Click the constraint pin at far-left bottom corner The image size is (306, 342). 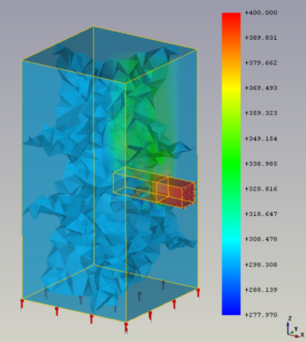click(x=22, y=305)
